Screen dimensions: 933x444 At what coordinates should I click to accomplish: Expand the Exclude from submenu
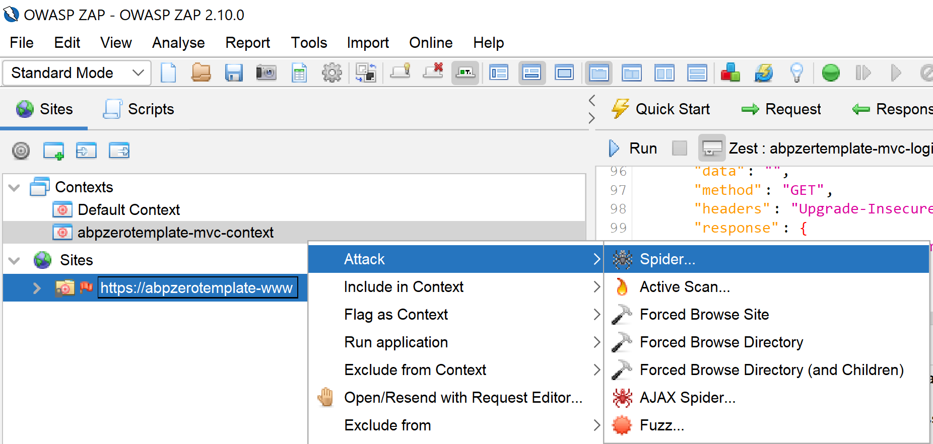(x=455, y=425)
